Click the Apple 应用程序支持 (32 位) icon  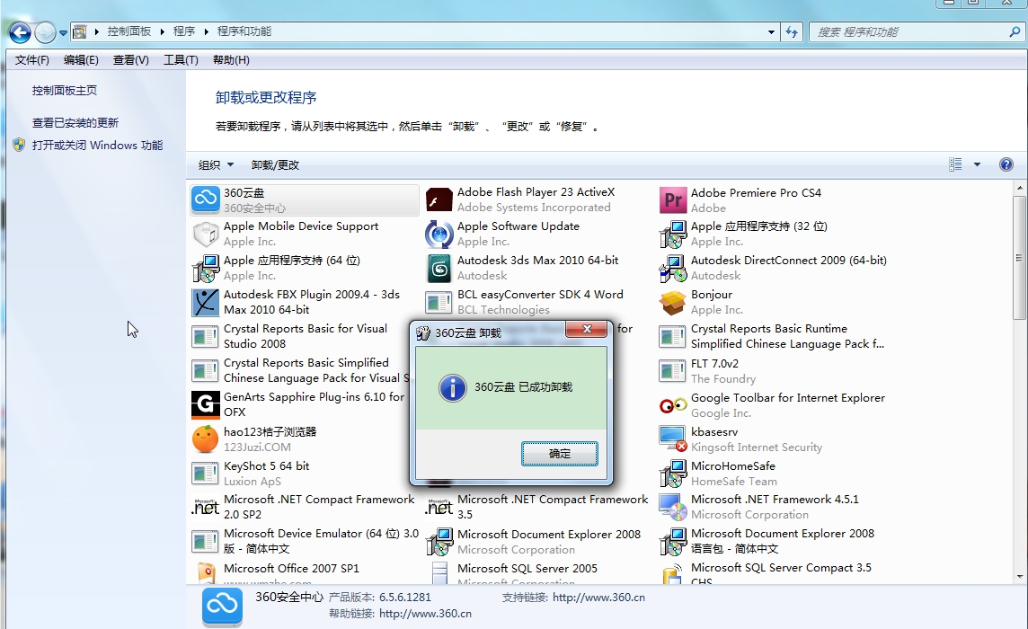coord(672,235)
